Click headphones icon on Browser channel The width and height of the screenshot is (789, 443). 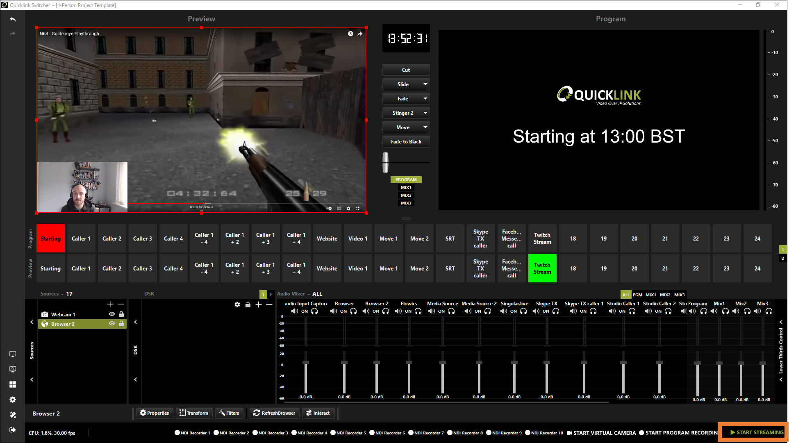(x=353, y=311)
